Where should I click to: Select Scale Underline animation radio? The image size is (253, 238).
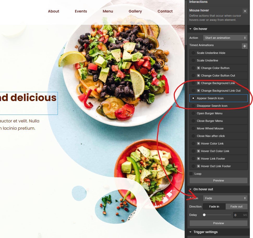[x=193, y=60]
